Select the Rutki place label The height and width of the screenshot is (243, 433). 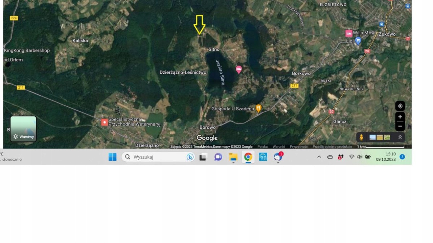326,81
